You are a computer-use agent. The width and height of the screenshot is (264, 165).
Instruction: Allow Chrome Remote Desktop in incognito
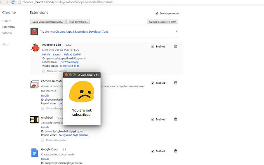42,108
